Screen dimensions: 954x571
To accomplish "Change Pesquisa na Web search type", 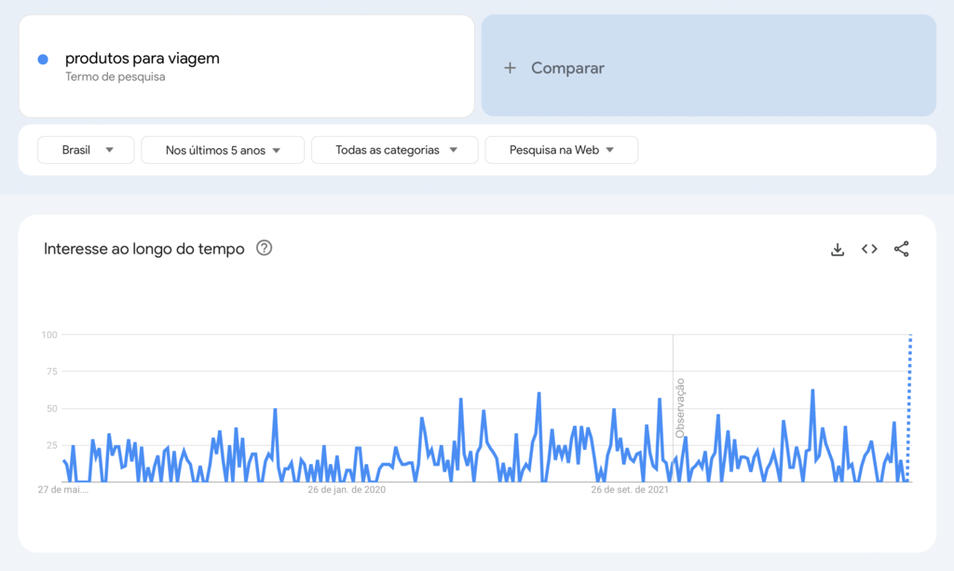I will pyautogui.click(x=561, y=149).
